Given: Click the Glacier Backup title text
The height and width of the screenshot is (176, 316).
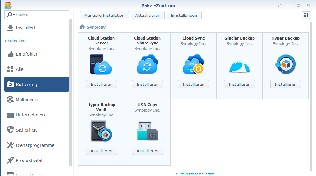Looking at the screenshot, I should point(239,38).
